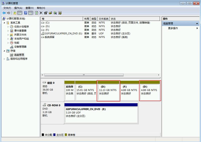Image resolution: width=201 pixels, height=142 pixels.
Task: Open 更多操作 in actions pane
Action: point(173,28)
